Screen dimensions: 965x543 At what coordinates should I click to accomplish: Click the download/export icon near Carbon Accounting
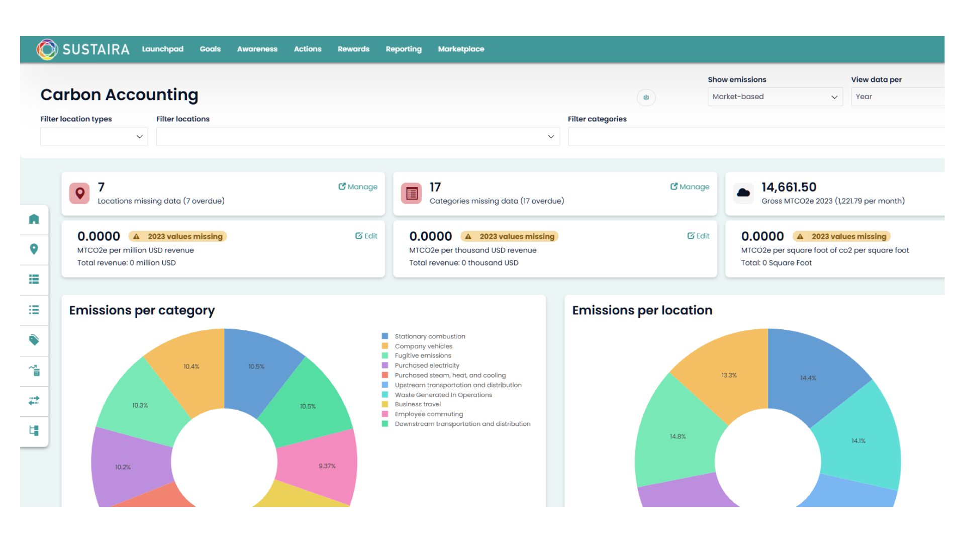[x=646, y=97]
